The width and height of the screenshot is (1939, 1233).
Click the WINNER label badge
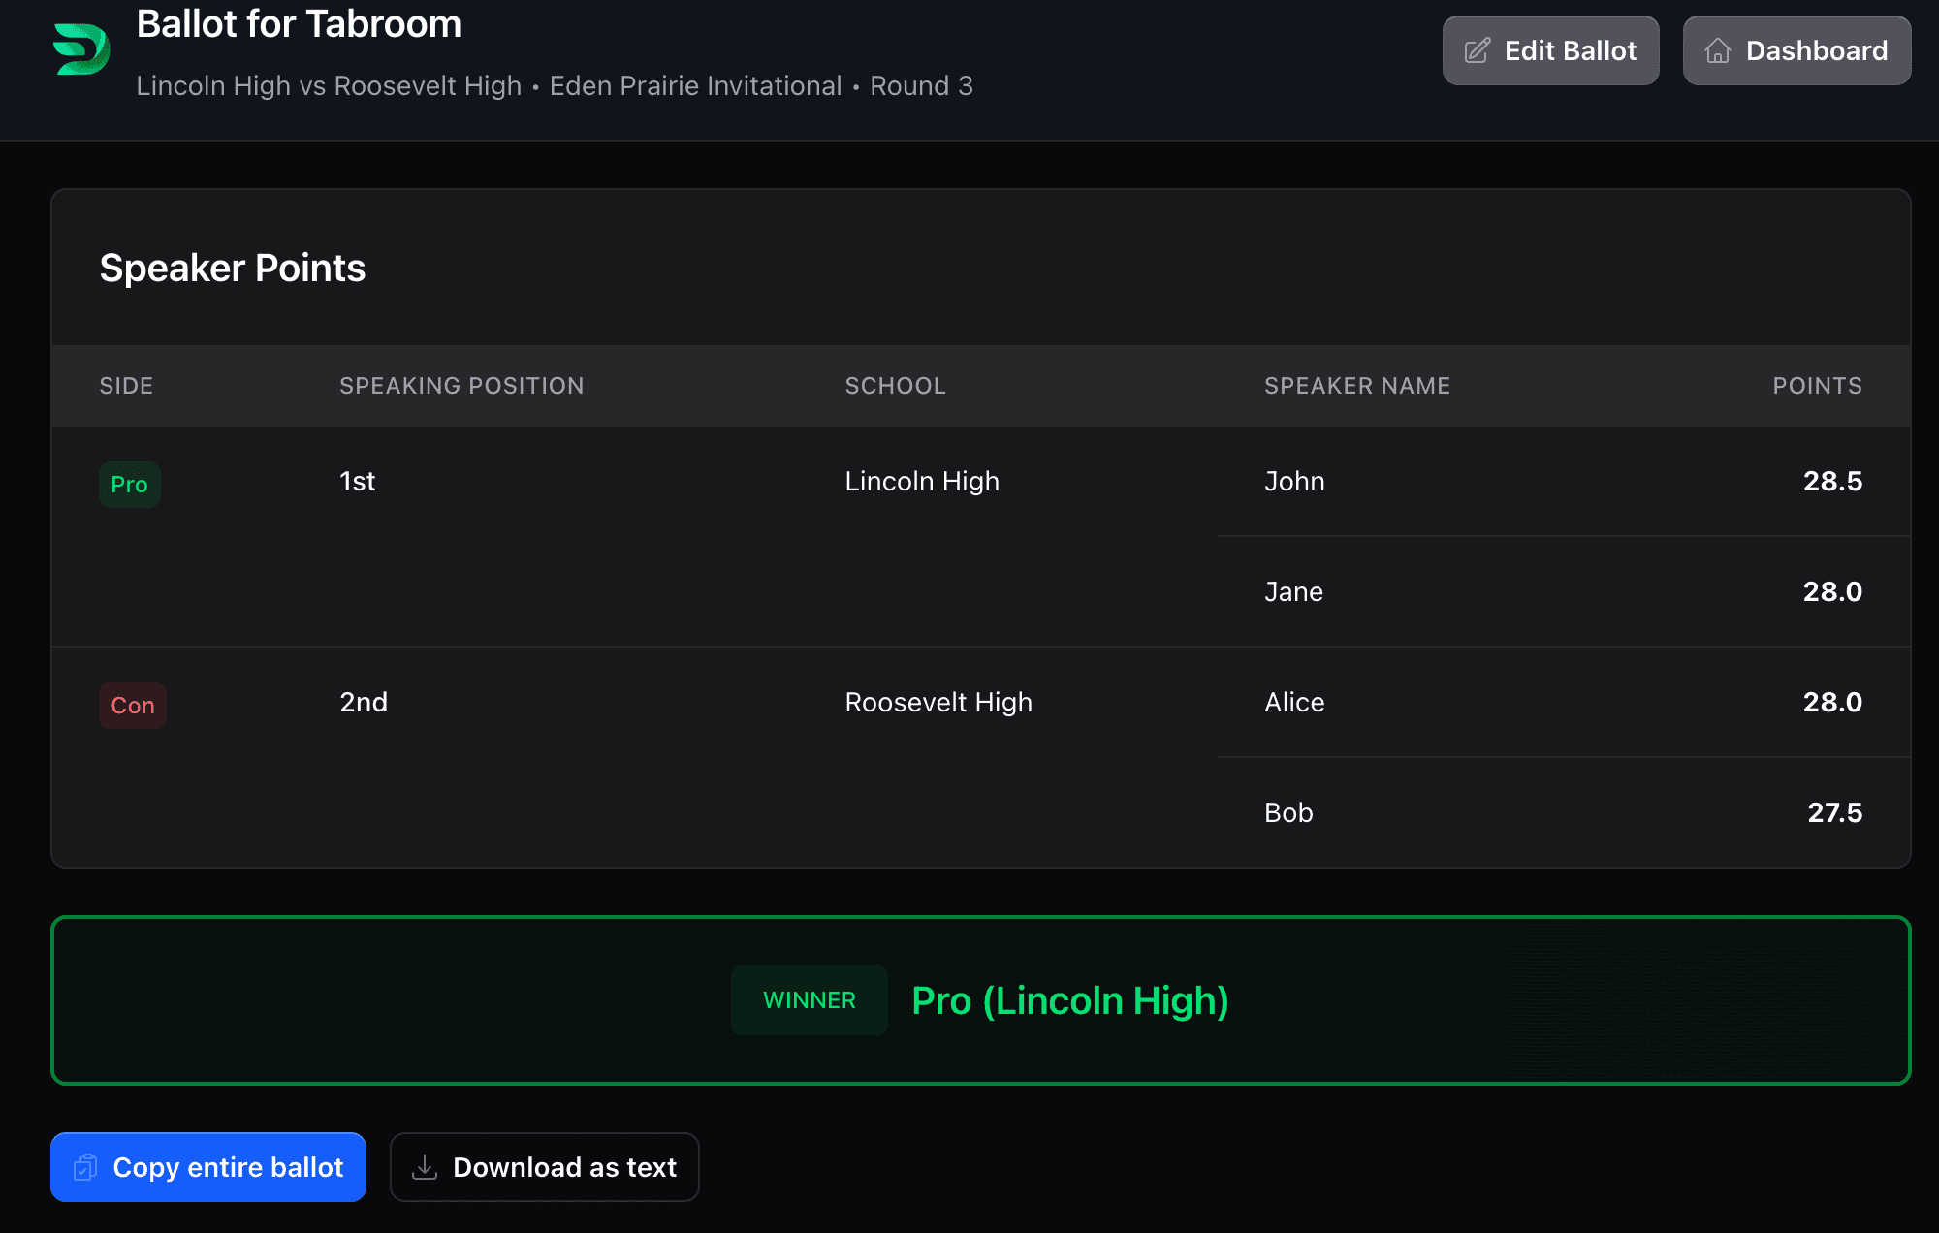pos(810,1000)
